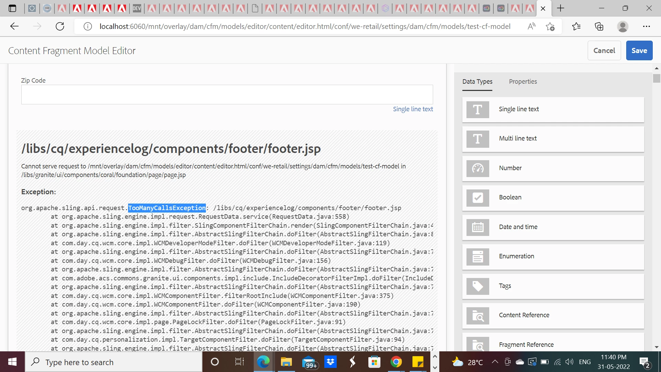Click the Cancel button
Viewport: 661px width, 372px height.
pyautogui.click(x=604, y=51)
